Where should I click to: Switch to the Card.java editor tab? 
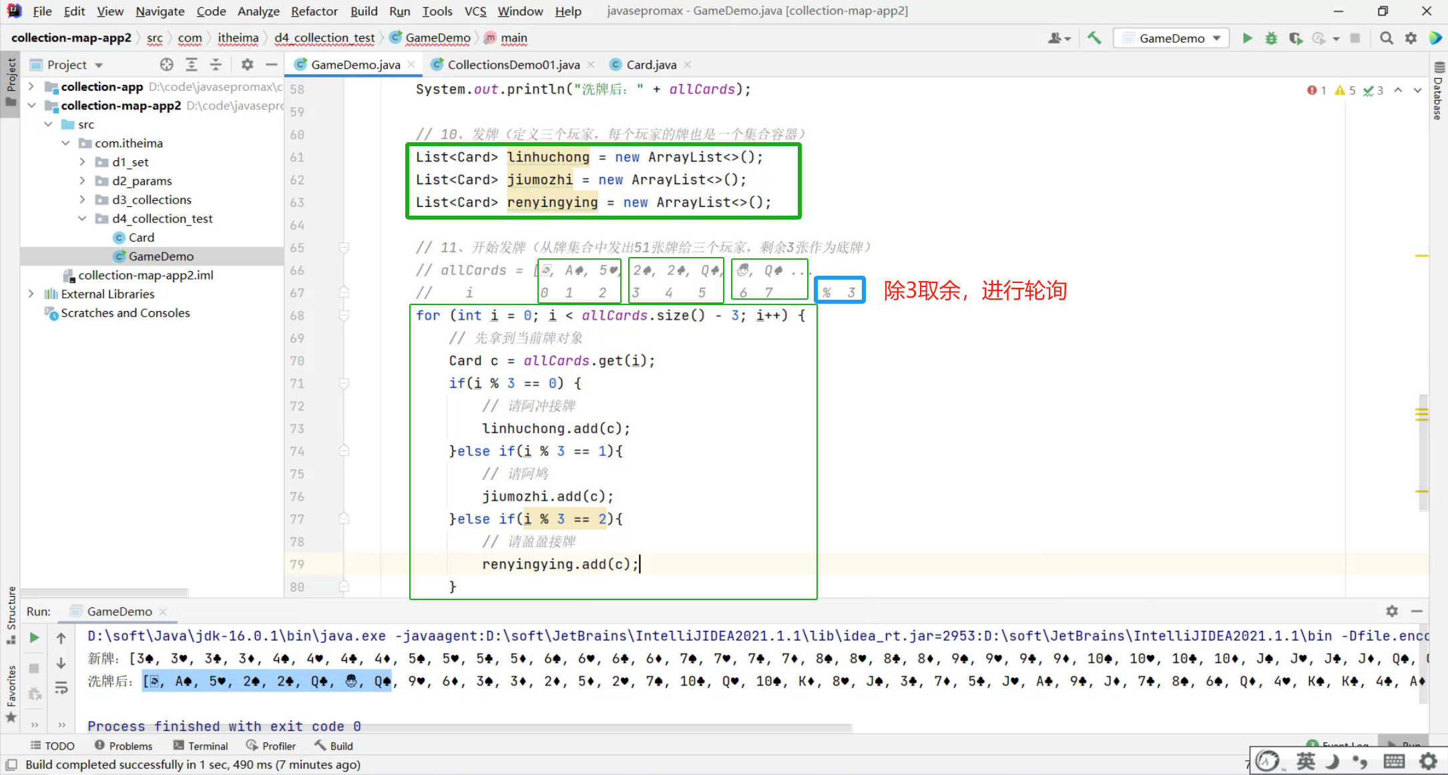click(651, 65)
